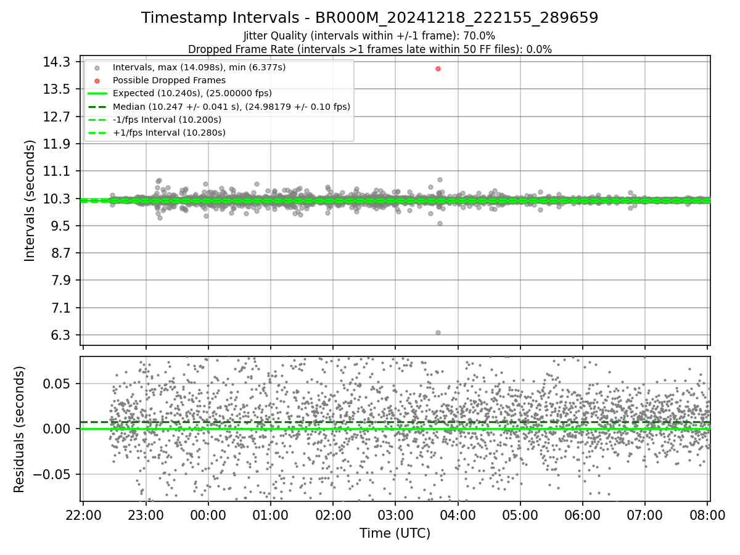The width and height of the screenshot is (740, 555).
Task: Click the 23:00 time tick label
Action: tap(146, 514)
